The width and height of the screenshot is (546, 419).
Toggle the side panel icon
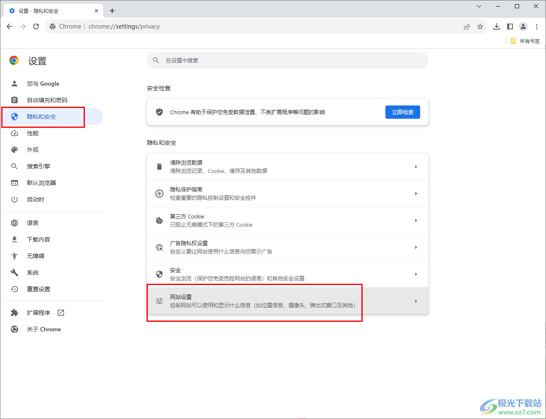click(510, 26)
